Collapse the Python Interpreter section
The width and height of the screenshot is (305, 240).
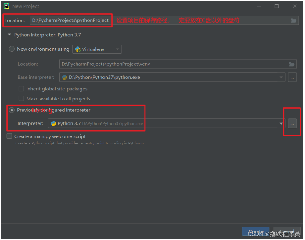coord(9,35)
